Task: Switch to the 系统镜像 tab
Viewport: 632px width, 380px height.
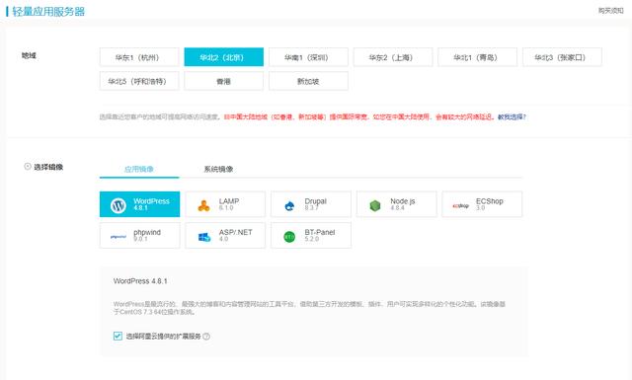Action: [218, 169]
